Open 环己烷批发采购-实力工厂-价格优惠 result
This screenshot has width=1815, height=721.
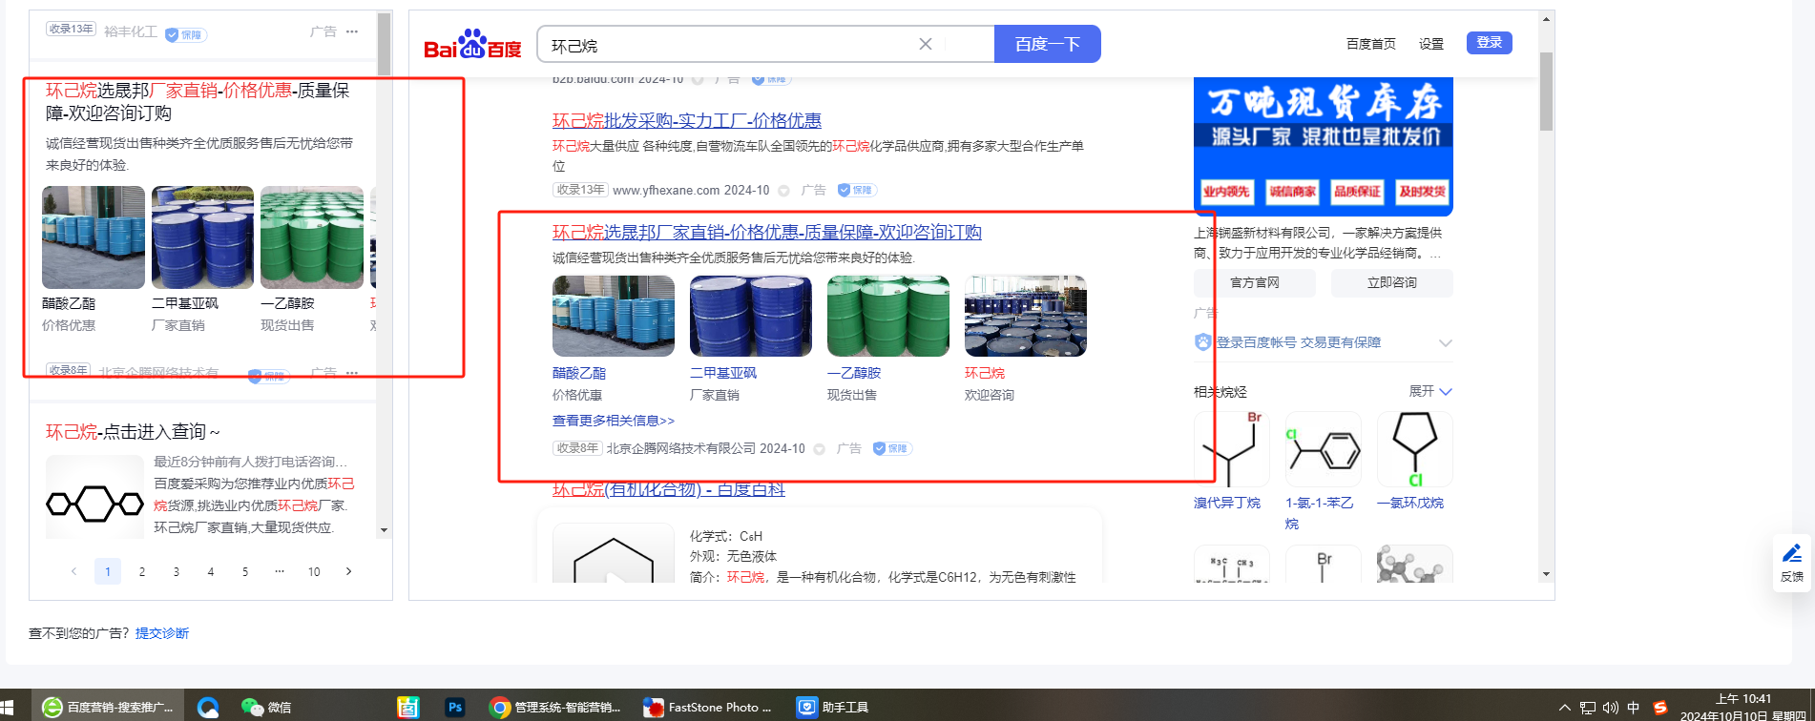[687, 121]
